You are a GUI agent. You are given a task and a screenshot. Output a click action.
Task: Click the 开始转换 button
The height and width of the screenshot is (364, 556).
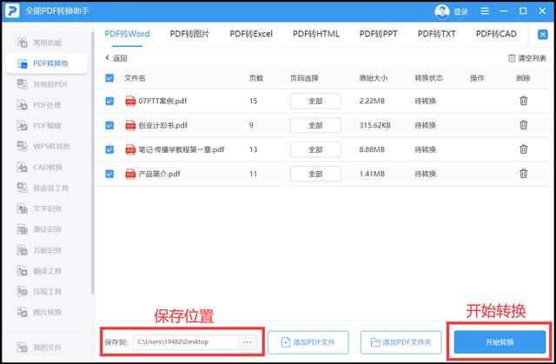click(x=500, y=342)
